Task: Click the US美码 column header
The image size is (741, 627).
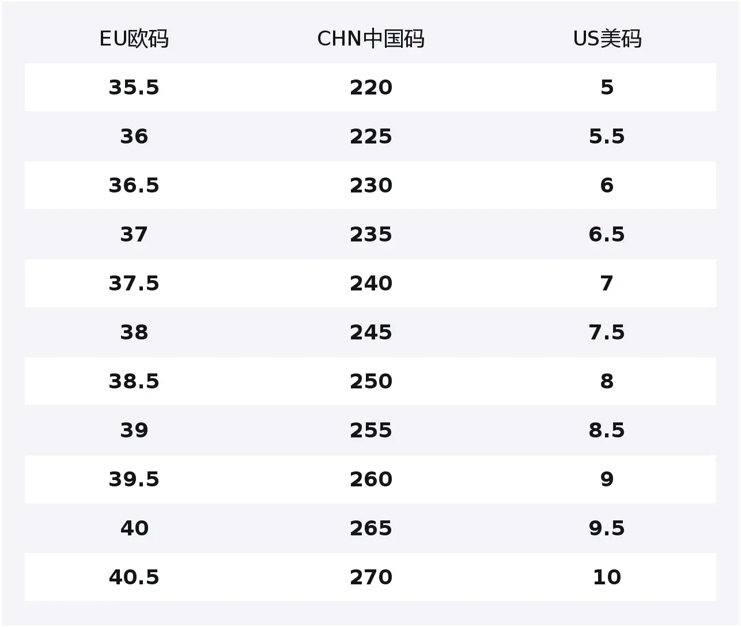Action: (607, 39)
